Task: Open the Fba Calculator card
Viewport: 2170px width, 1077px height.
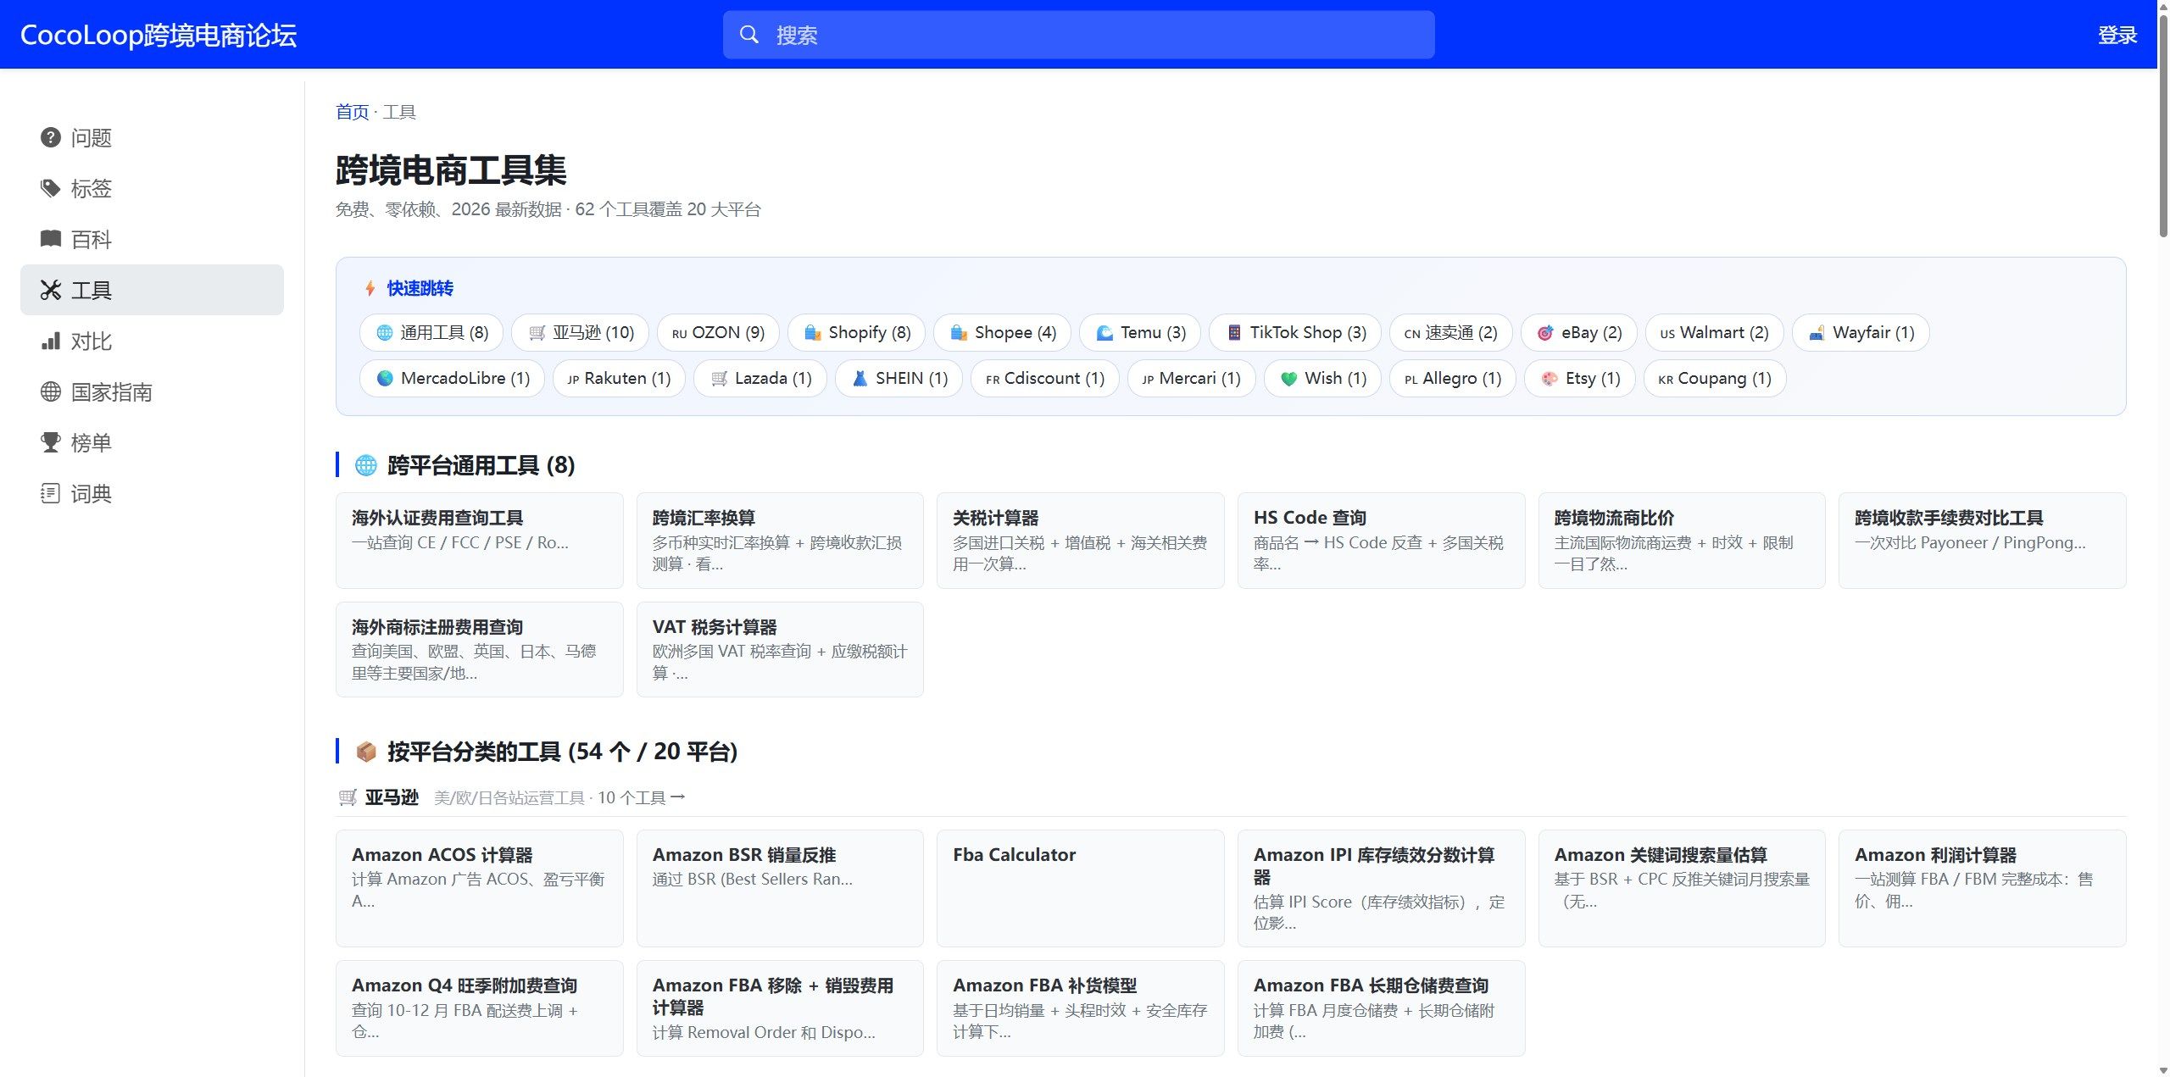Action: tap(1081, 888)
